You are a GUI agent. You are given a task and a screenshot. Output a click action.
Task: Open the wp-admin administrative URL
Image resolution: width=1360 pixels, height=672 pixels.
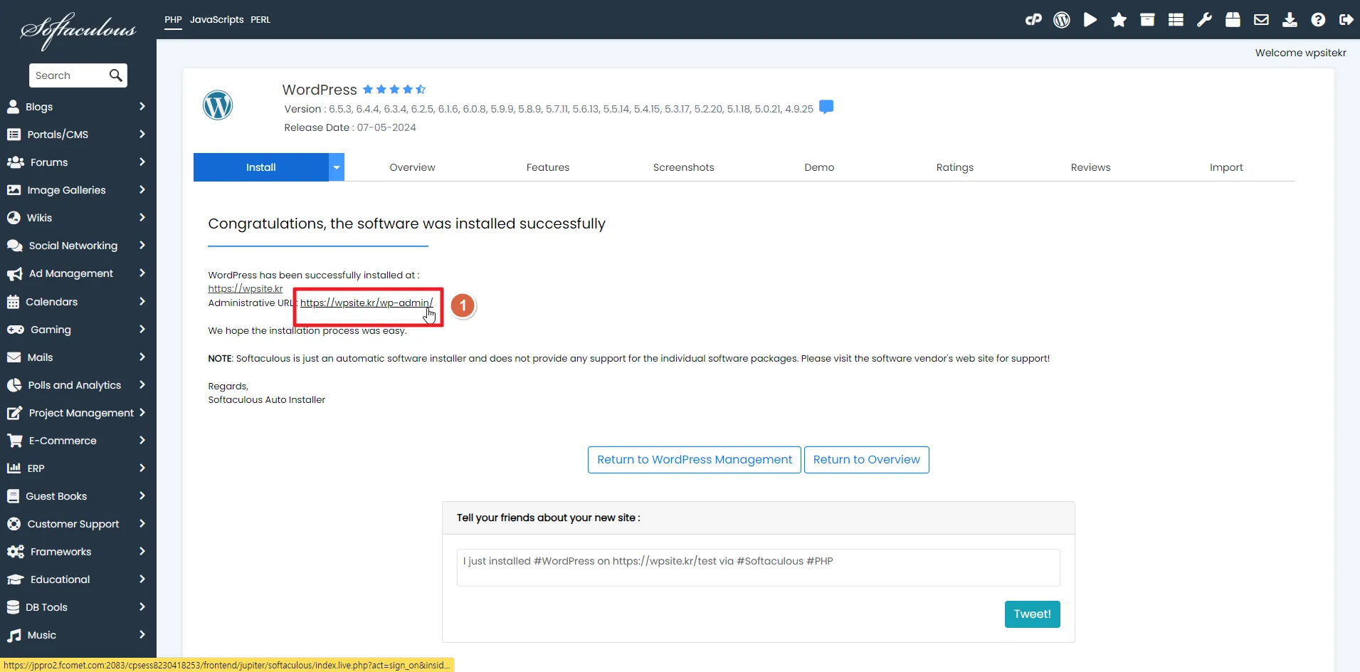pos(367,303)
